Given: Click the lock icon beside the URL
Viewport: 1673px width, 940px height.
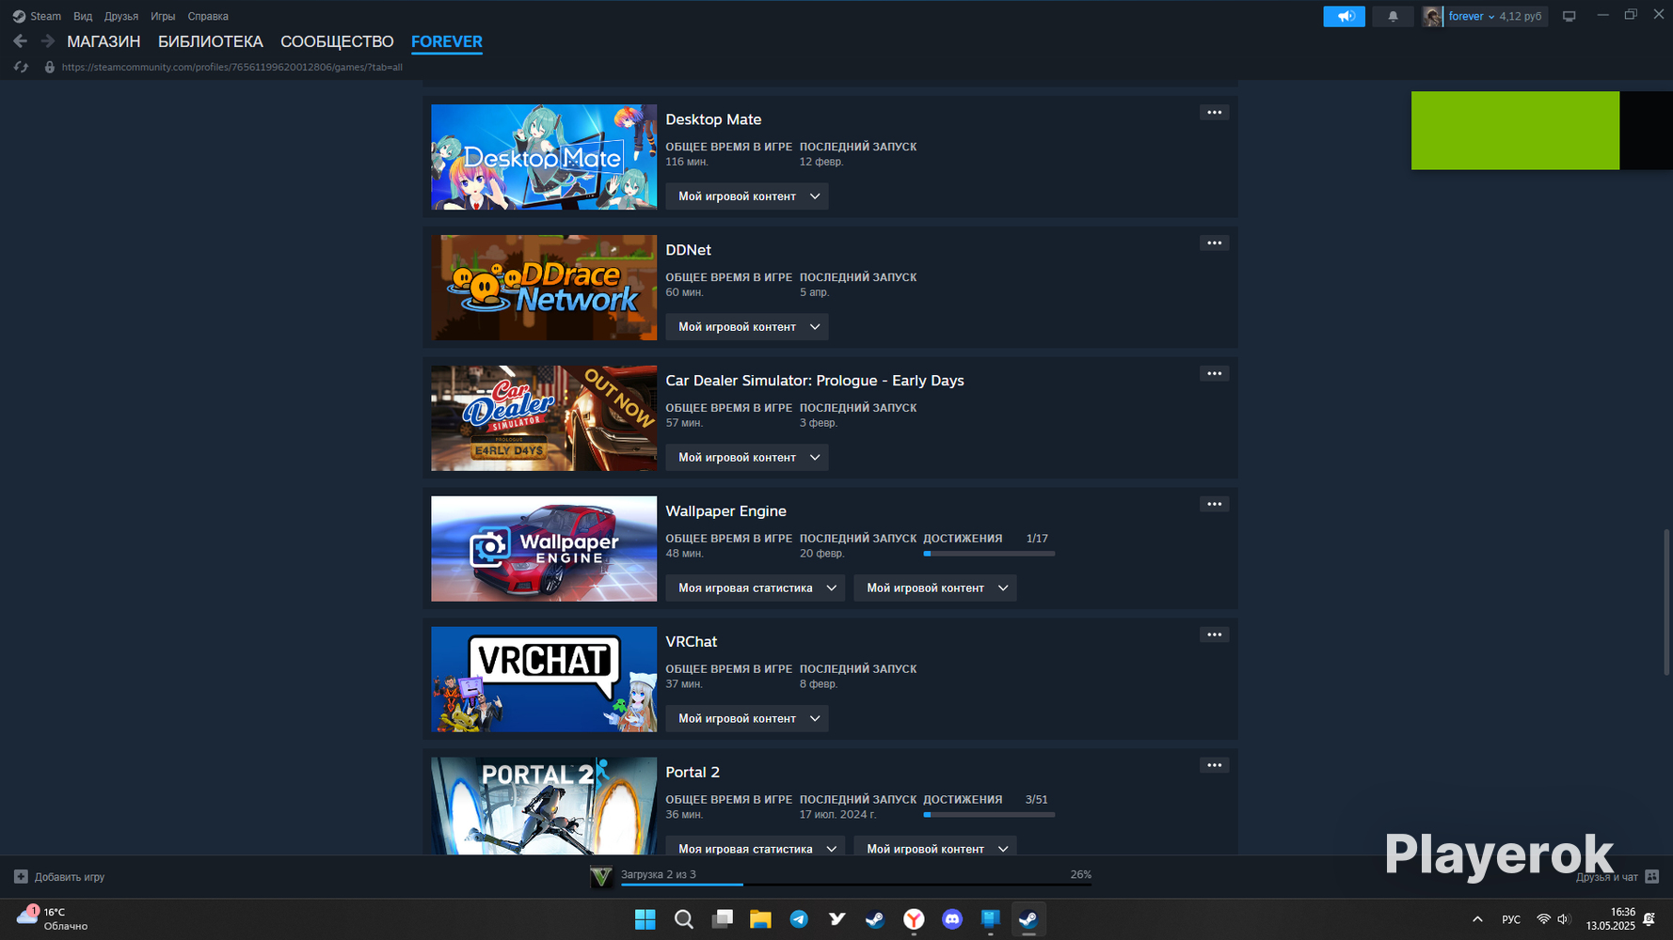Looking at the screenshot, I should pyautogui.click(x=50, y=67).
